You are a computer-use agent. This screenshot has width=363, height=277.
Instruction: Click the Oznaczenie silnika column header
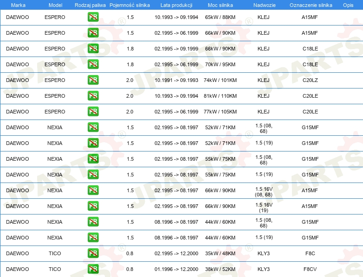tap(311, 5)
